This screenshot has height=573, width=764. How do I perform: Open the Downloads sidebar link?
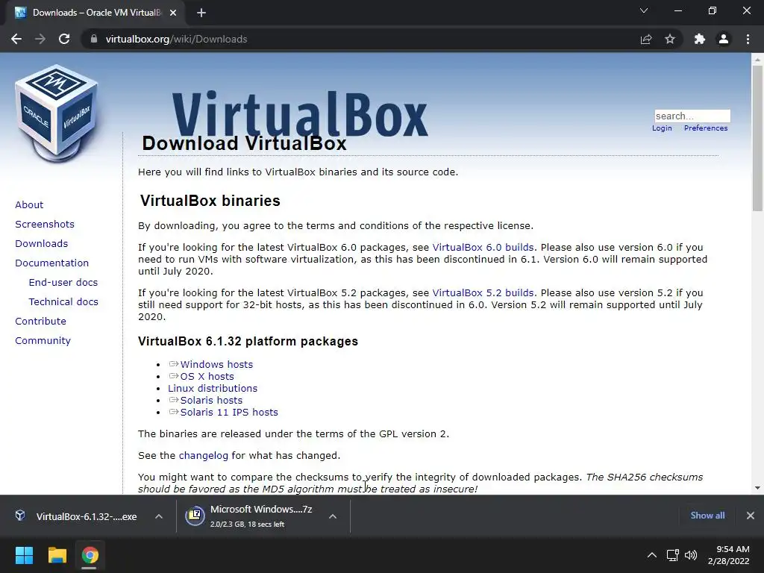pos(42,244)
